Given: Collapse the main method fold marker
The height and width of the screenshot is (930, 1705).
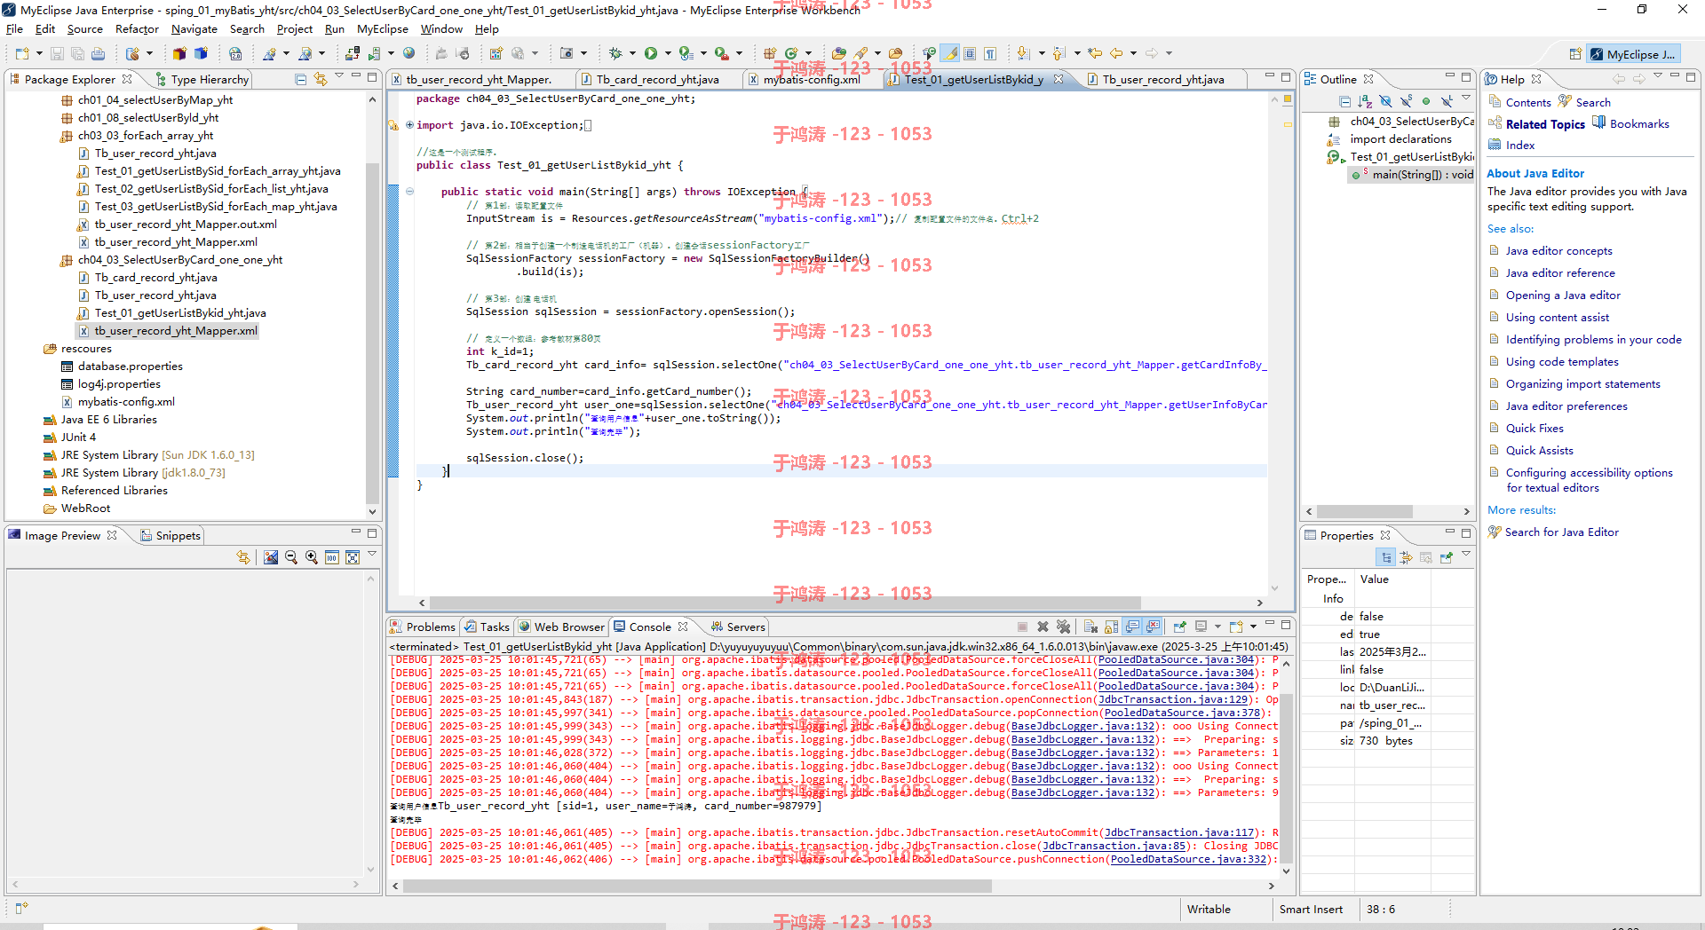Looking at the screenshot, I should [x=409, y=191].
